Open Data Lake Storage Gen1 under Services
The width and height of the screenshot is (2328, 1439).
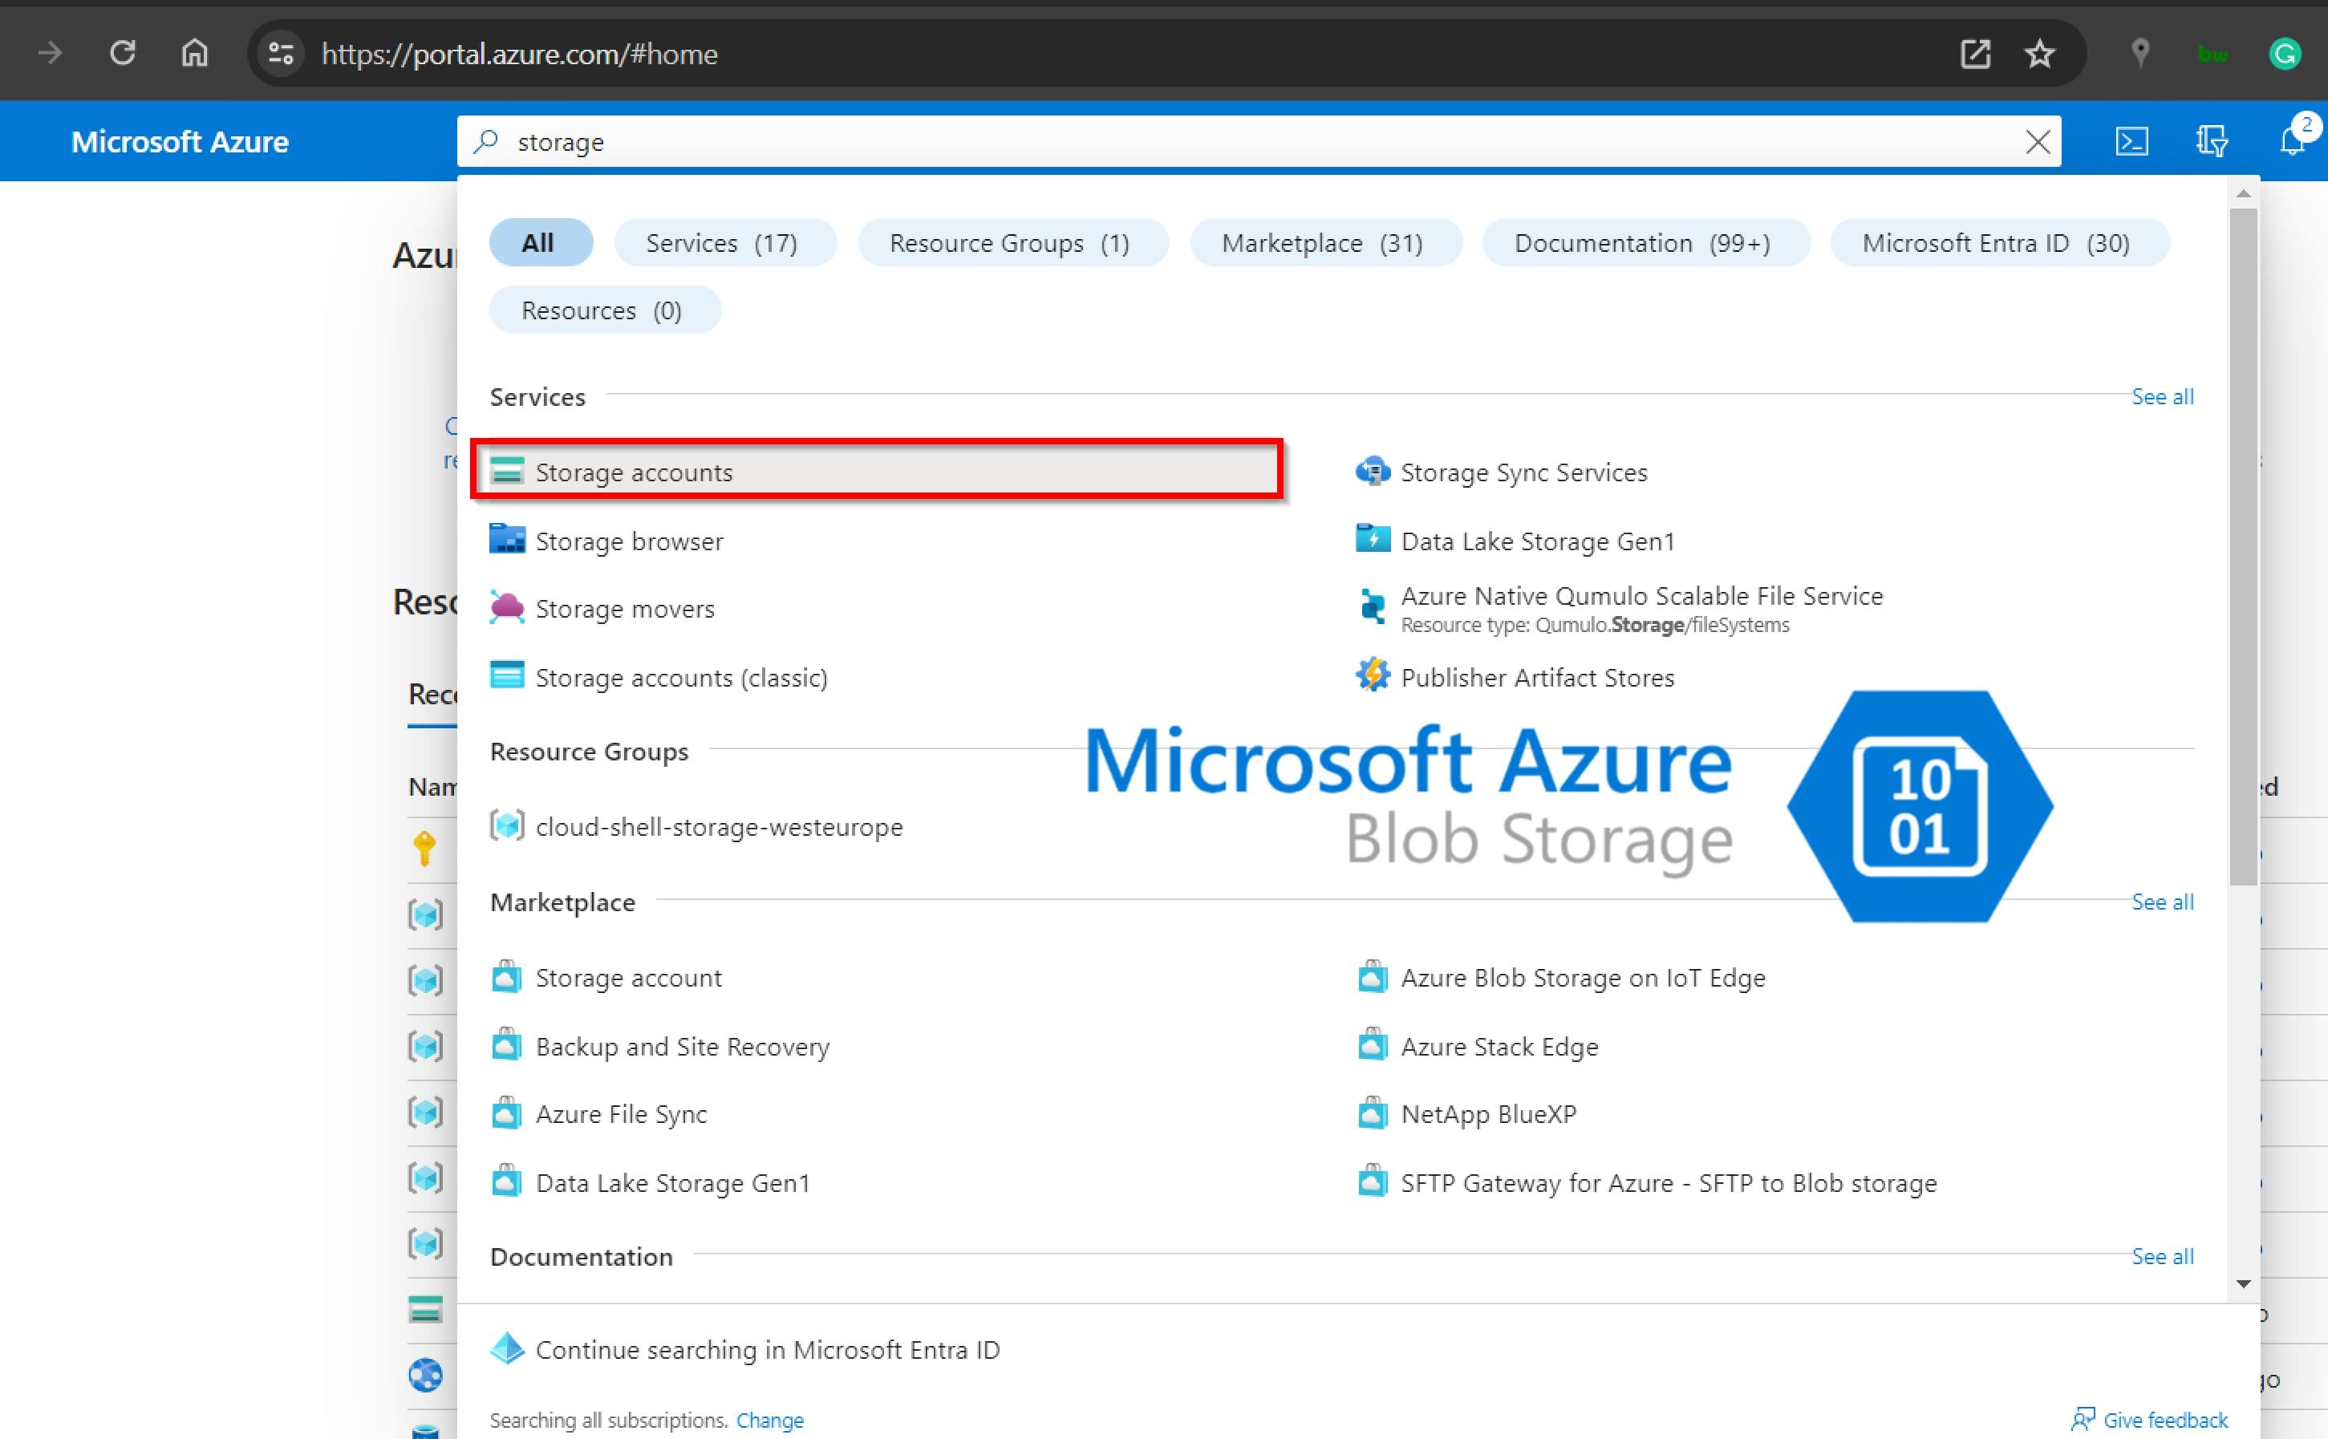pyautogui.click(x=1538, y=541)
